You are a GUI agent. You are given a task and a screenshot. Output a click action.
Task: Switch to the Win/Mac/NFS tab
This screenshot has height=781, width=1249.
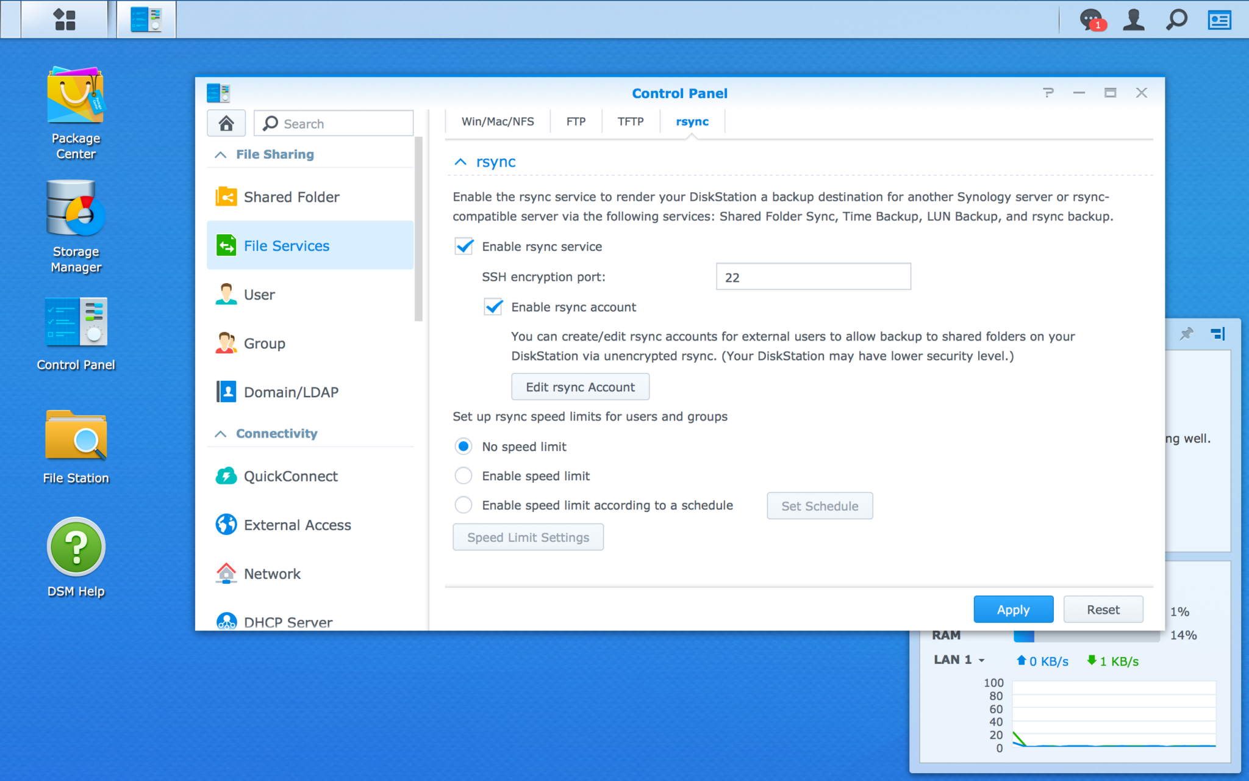(497, 121)
